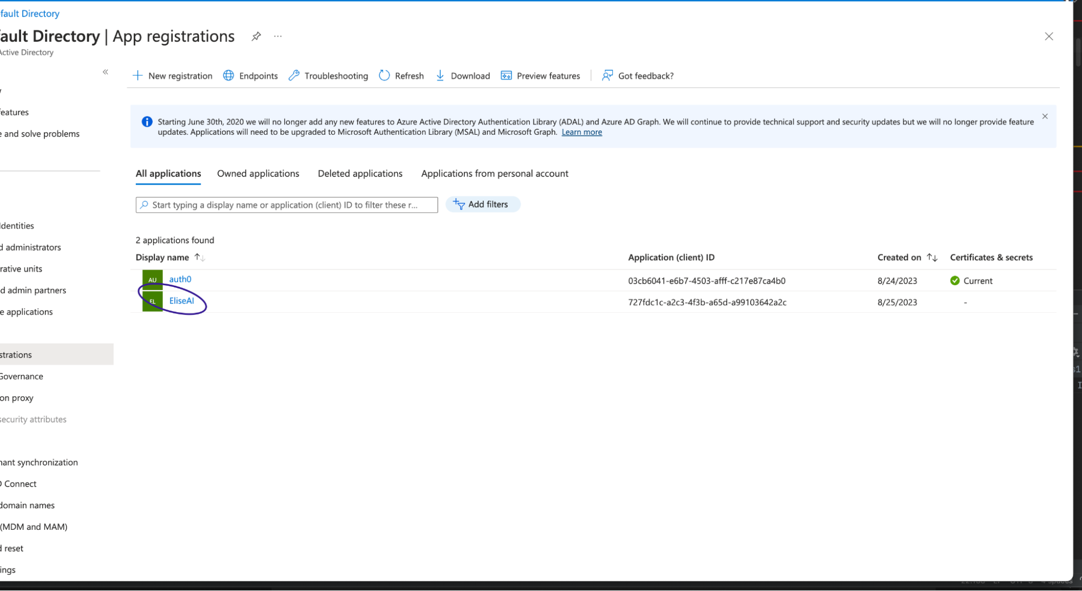Click the New registration plus icon
1082x591 pixels.
137,76
